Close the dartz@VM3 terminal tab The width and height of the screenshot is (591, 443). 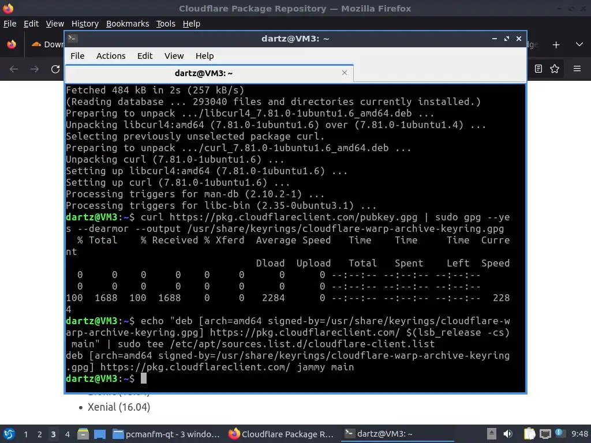(x=344, y=73)
